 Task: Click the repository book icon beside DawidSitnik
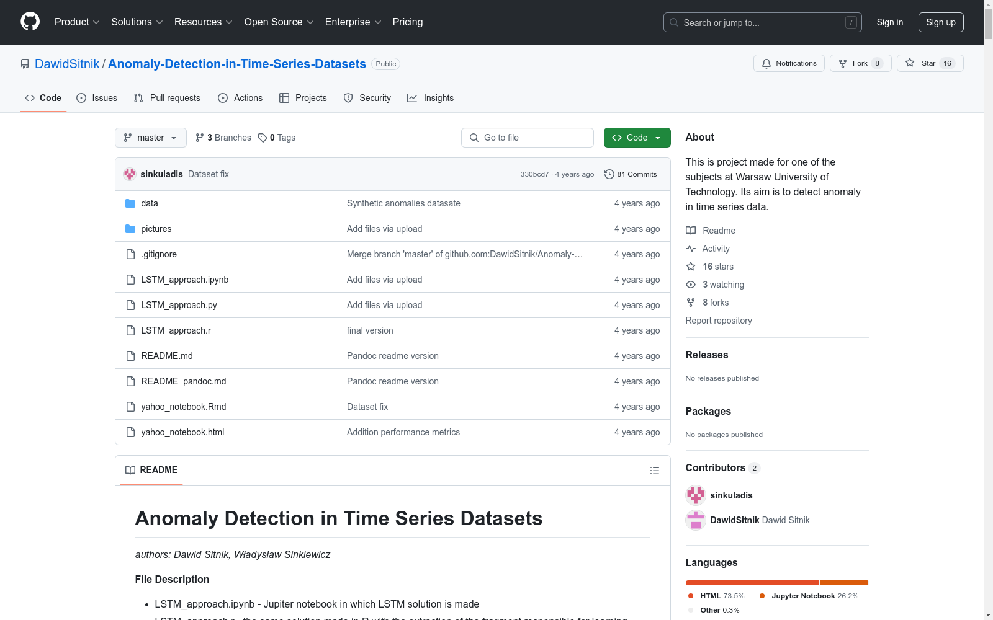point(25,64)
